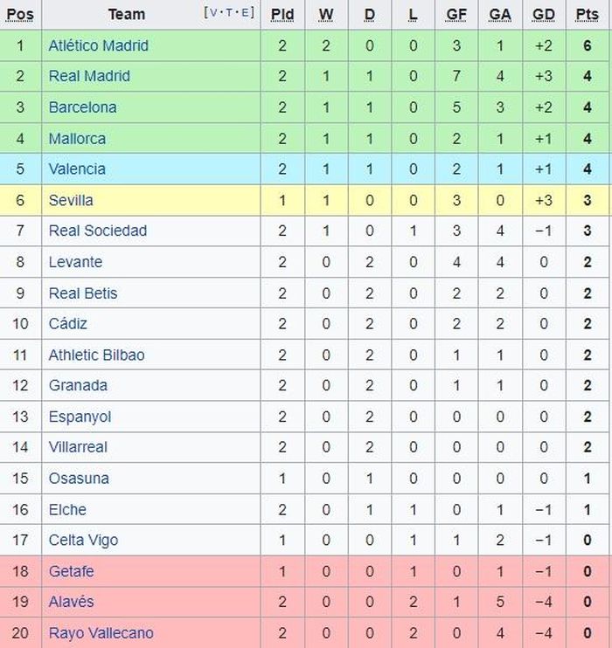Open the Getafe team link
Viewport: 612px width, 648px height.
pos(71,571)
